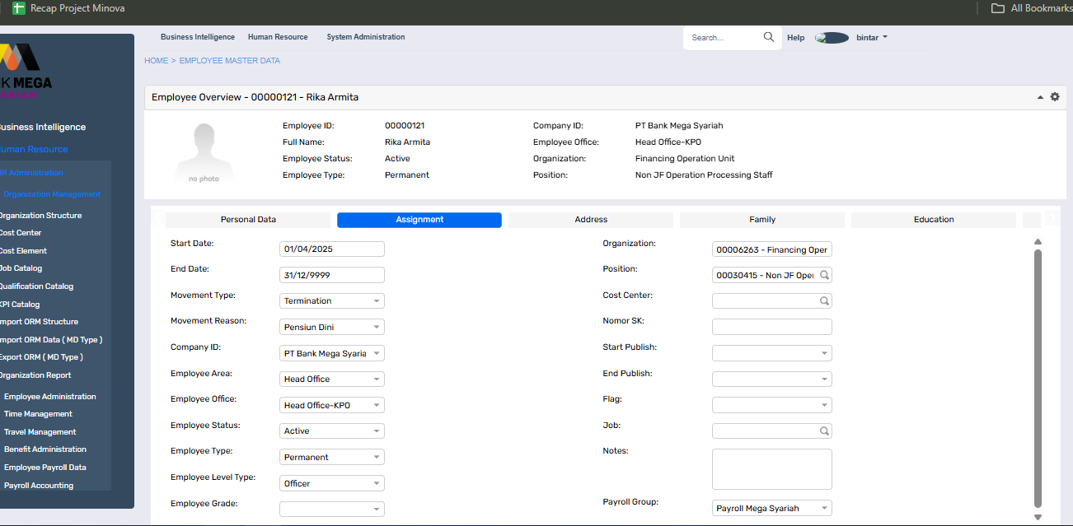Select the Assignment tab
The height and width of the screenshot is (526, 1073).
(x=419, y=220)
